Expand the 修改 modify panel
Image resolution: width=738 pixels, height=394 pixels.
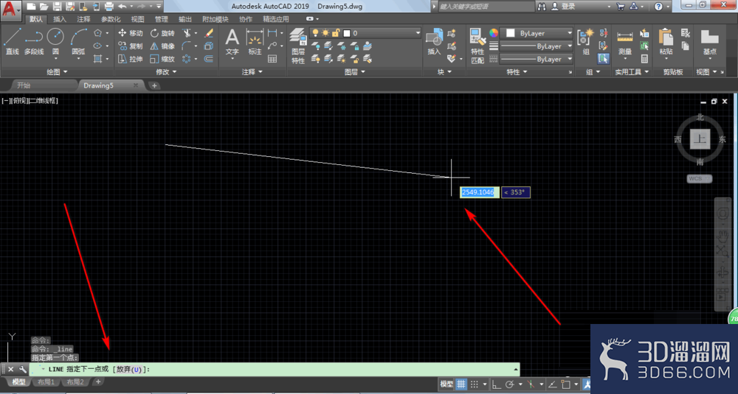coord(166,72)
